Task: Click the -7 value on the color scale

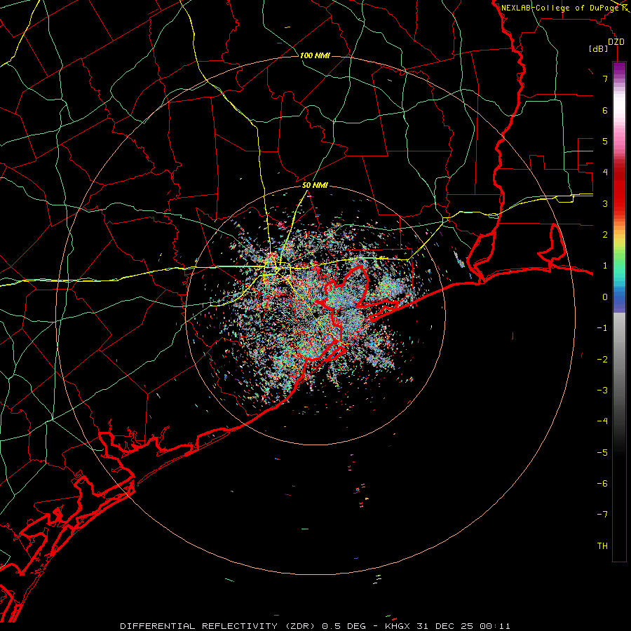Action: pos(602,515)
